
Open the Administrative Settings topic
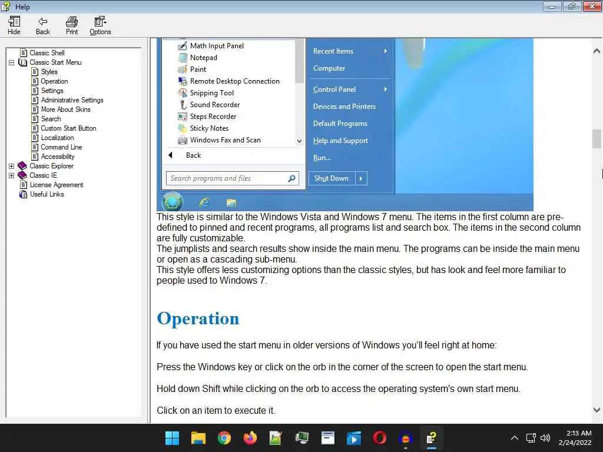72,100
